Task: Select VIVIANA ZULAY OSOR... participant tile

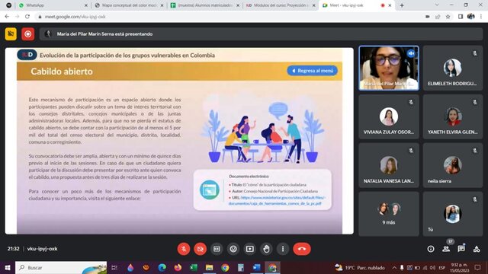Action: 388,116
